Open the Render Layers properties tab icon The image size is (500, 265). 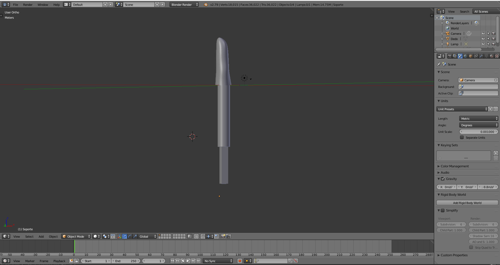coord(455,56)
